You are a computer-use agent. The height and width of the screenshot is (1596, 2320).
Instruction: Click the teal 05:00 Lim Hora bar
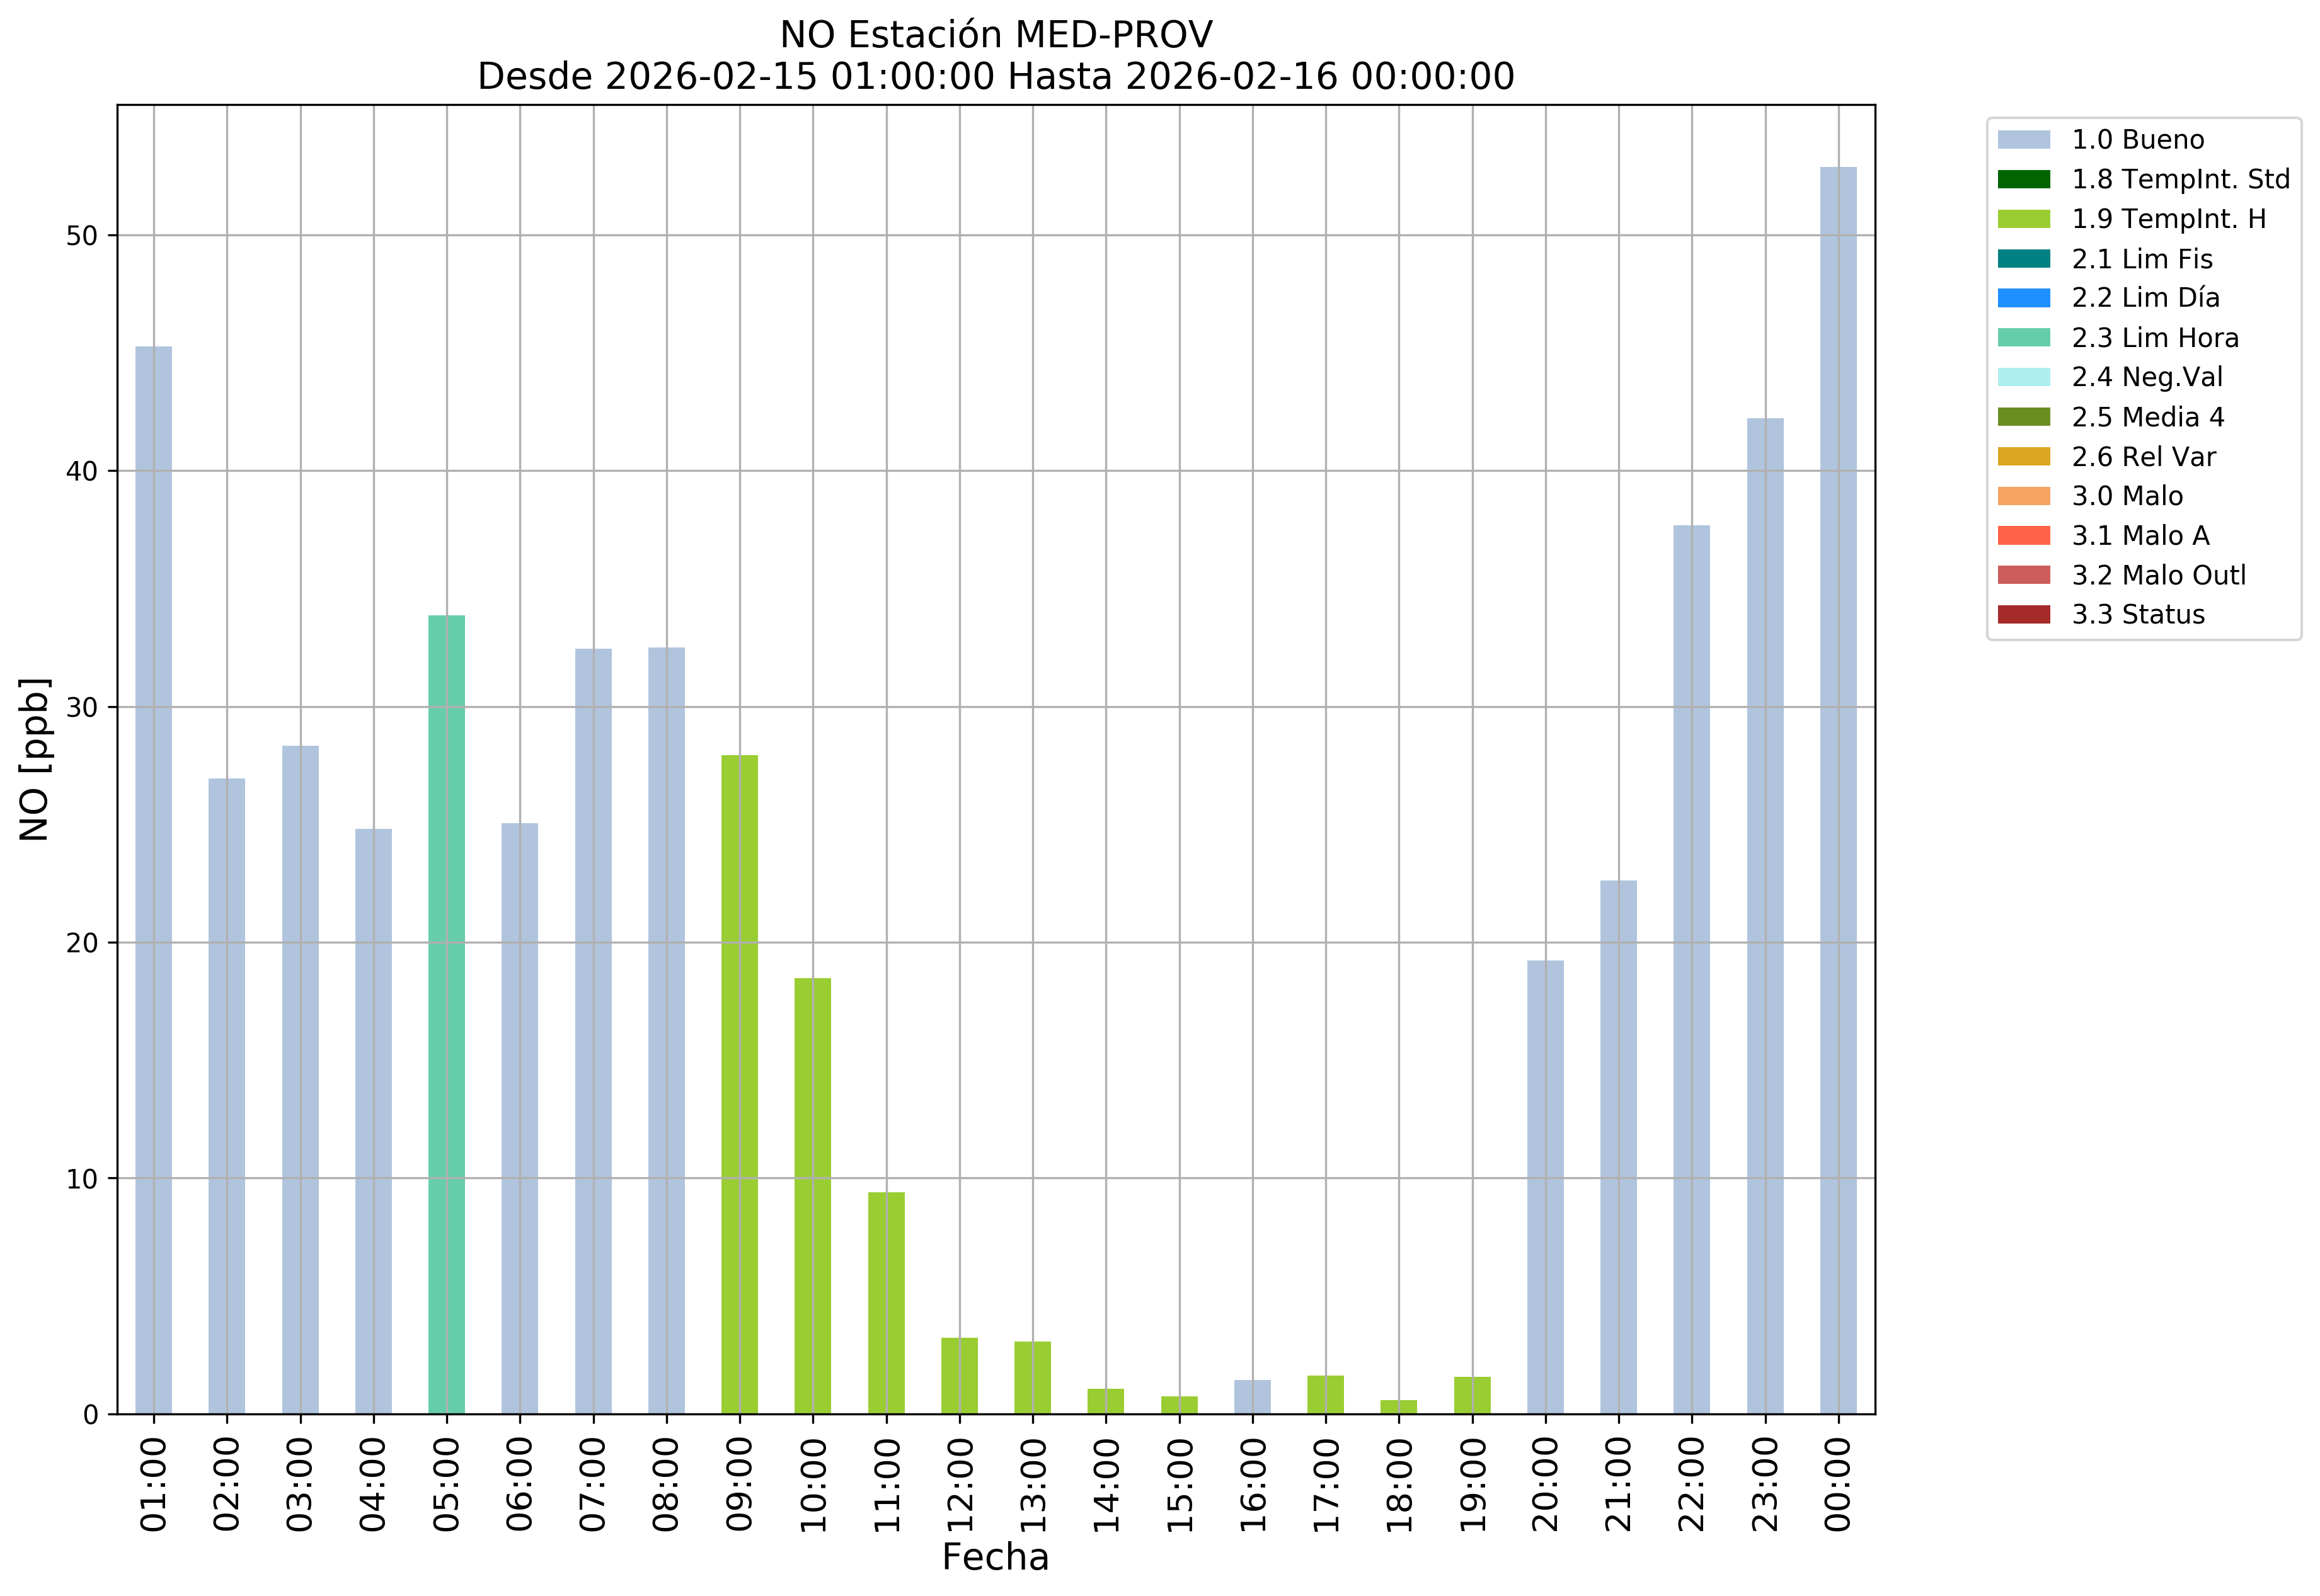pyautogui.click(x=446, y=1014)
